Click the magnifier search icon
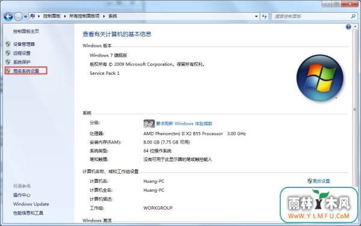Viewport: 361px width, 226px height. (x=353, y=16)
